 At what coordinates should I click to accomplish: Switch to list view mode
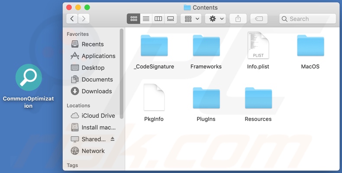click(x=146, y=19)
